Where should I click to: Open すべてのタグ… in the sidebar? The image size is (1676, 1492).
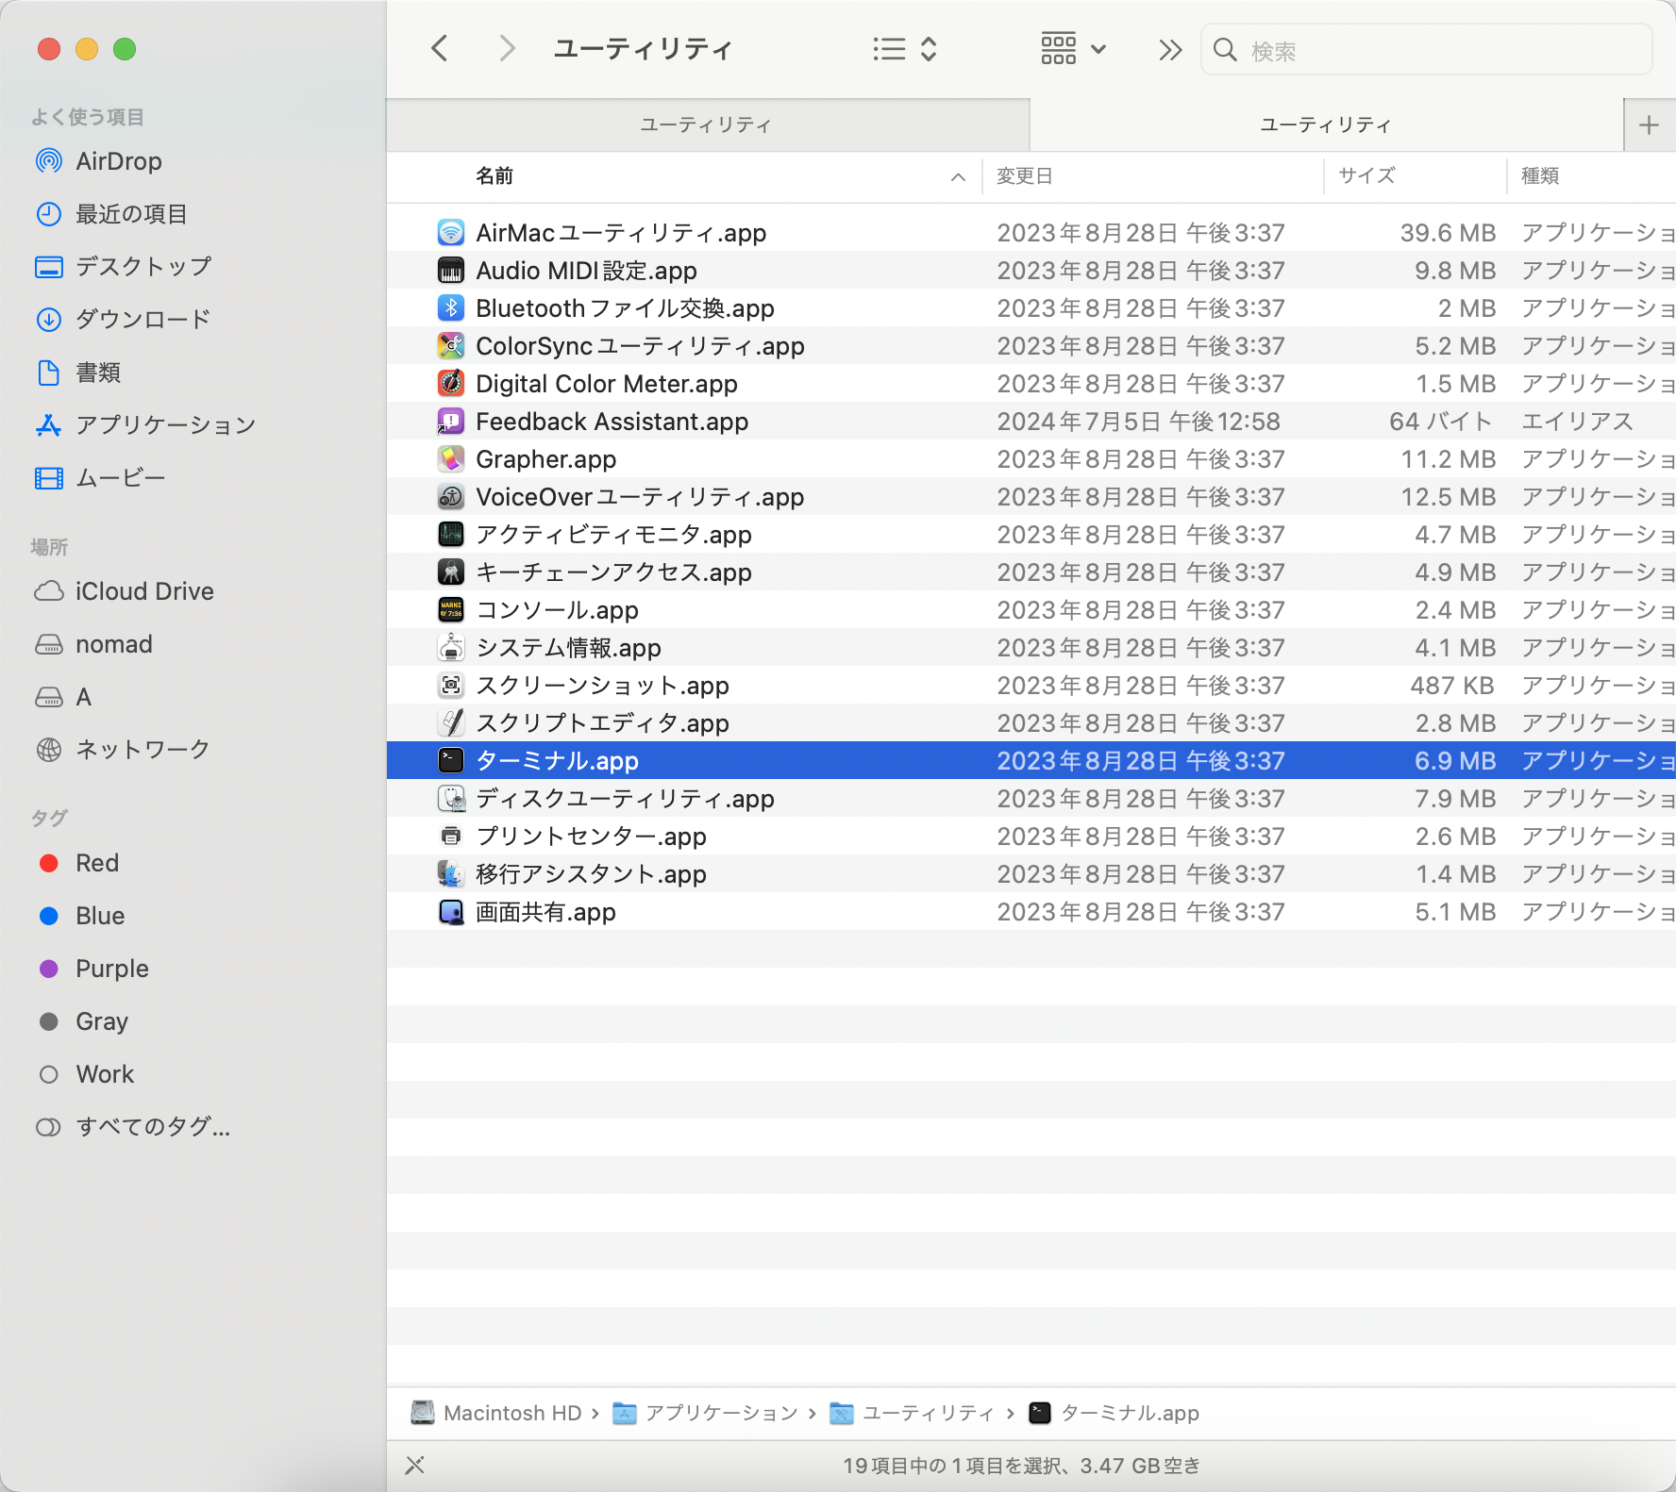[x=151, y=1126]
